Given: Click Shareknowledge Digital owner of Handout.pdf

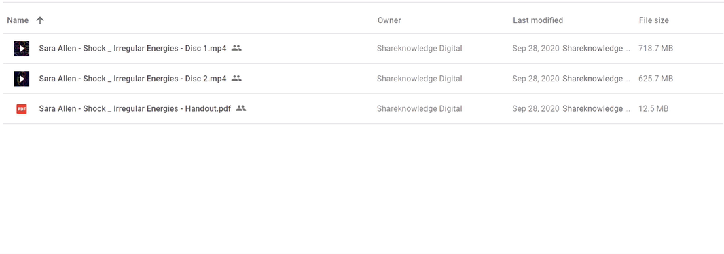Looking at the screenshot, I should point(419,109).
